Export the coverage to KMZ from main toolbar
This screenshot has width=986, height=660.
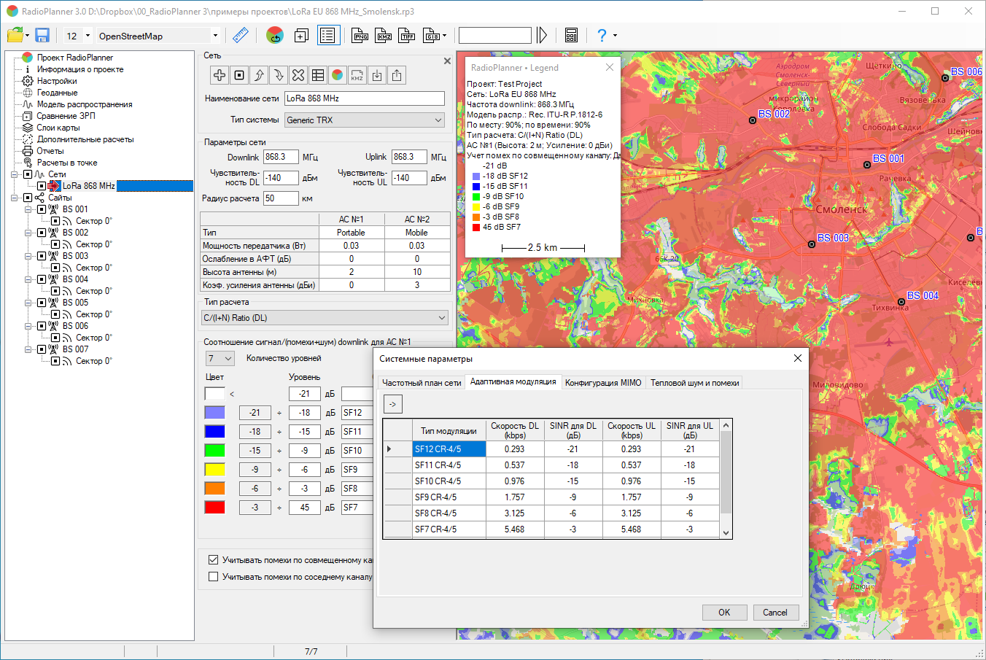(384, 35)
